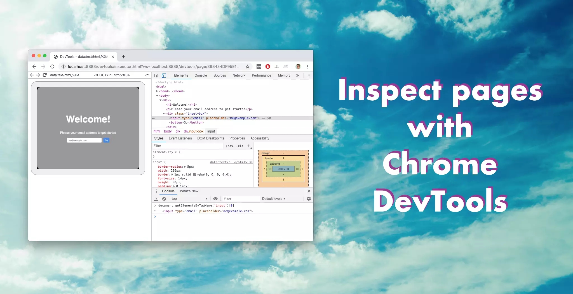Image resolution: width=573 pixels, height=294 pixels.
Task: Select the button Go line in DOM tree
Action: pos(187,122)
